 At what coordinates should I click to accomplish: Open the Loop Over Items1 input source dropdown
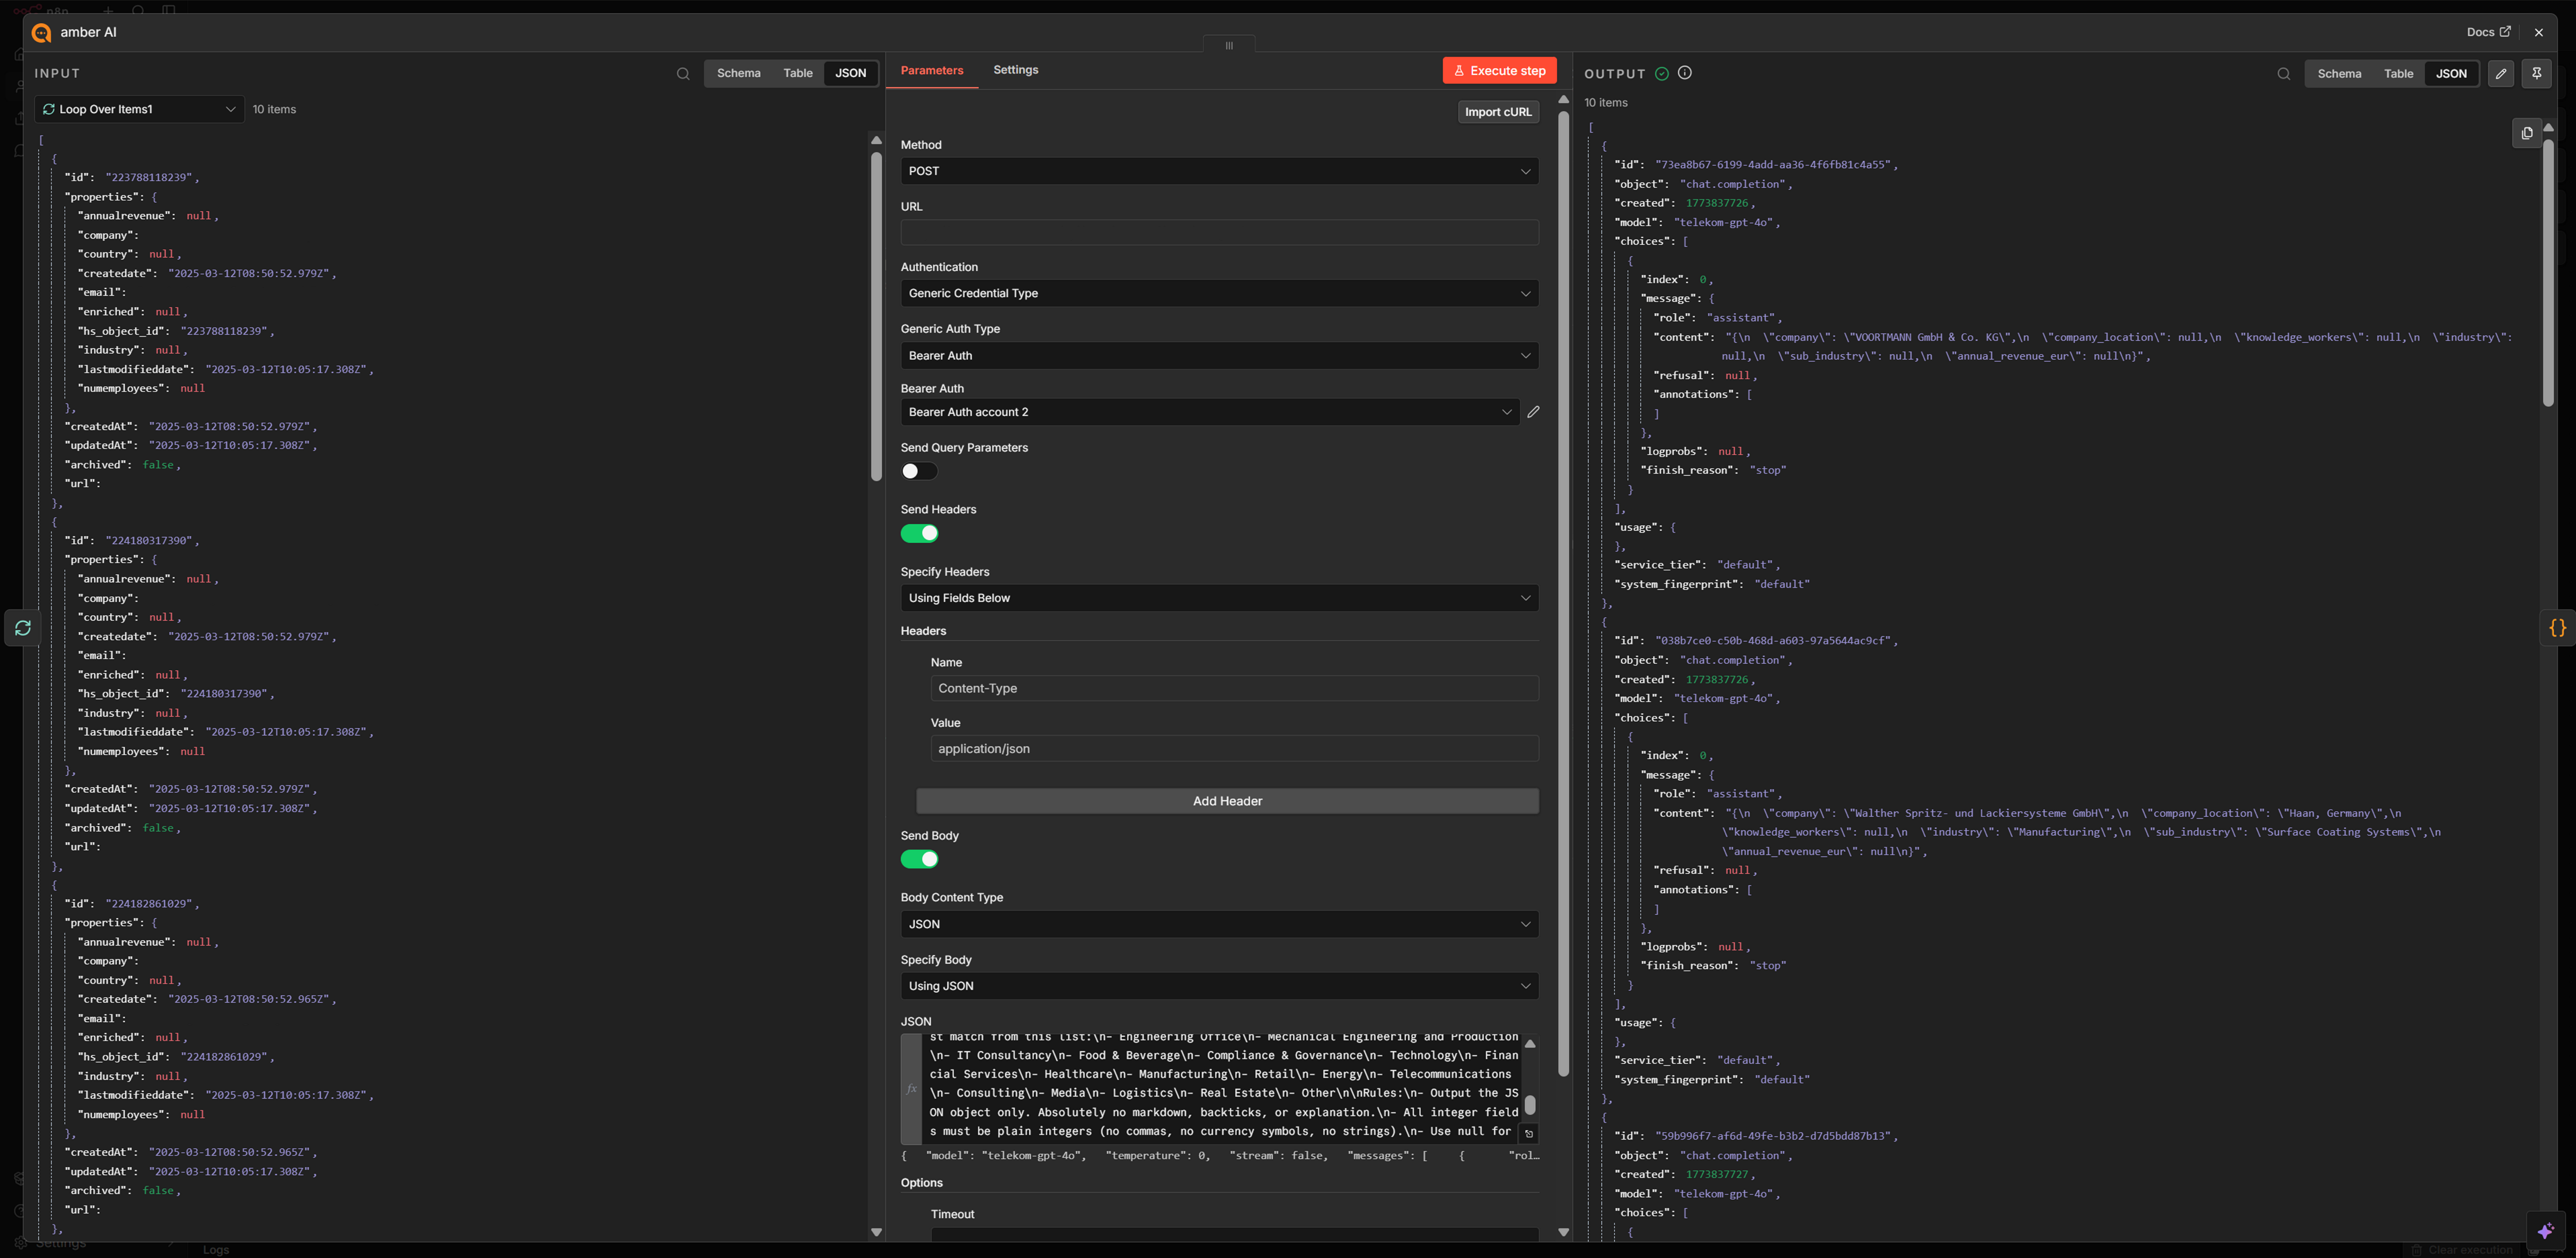[139, 109]
